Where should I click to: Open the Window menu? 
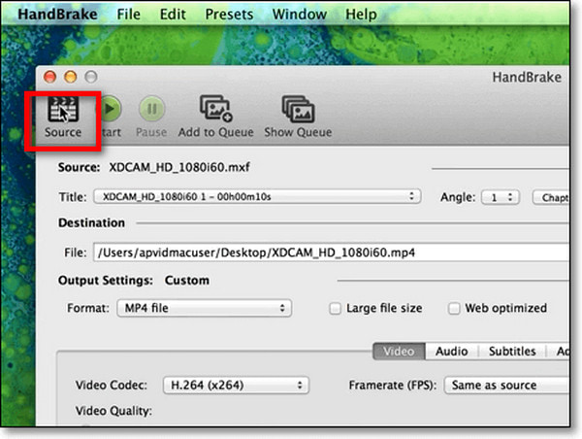[299, 15]
